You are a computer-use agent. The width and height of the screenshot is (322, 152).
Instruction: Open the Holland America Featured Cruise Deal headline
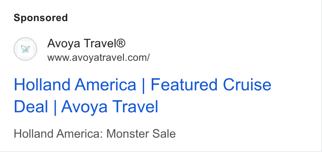(142, 95)
